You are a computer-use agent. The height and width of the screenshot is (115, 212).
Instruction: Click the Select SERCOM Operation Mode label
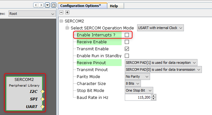tap(102, 28)
